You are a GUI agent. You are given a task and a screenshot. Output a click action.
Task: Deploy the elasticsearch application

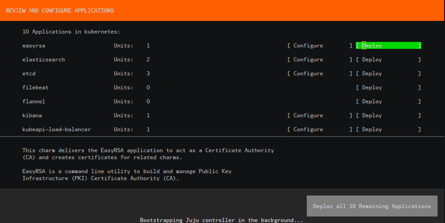(388, 60)
